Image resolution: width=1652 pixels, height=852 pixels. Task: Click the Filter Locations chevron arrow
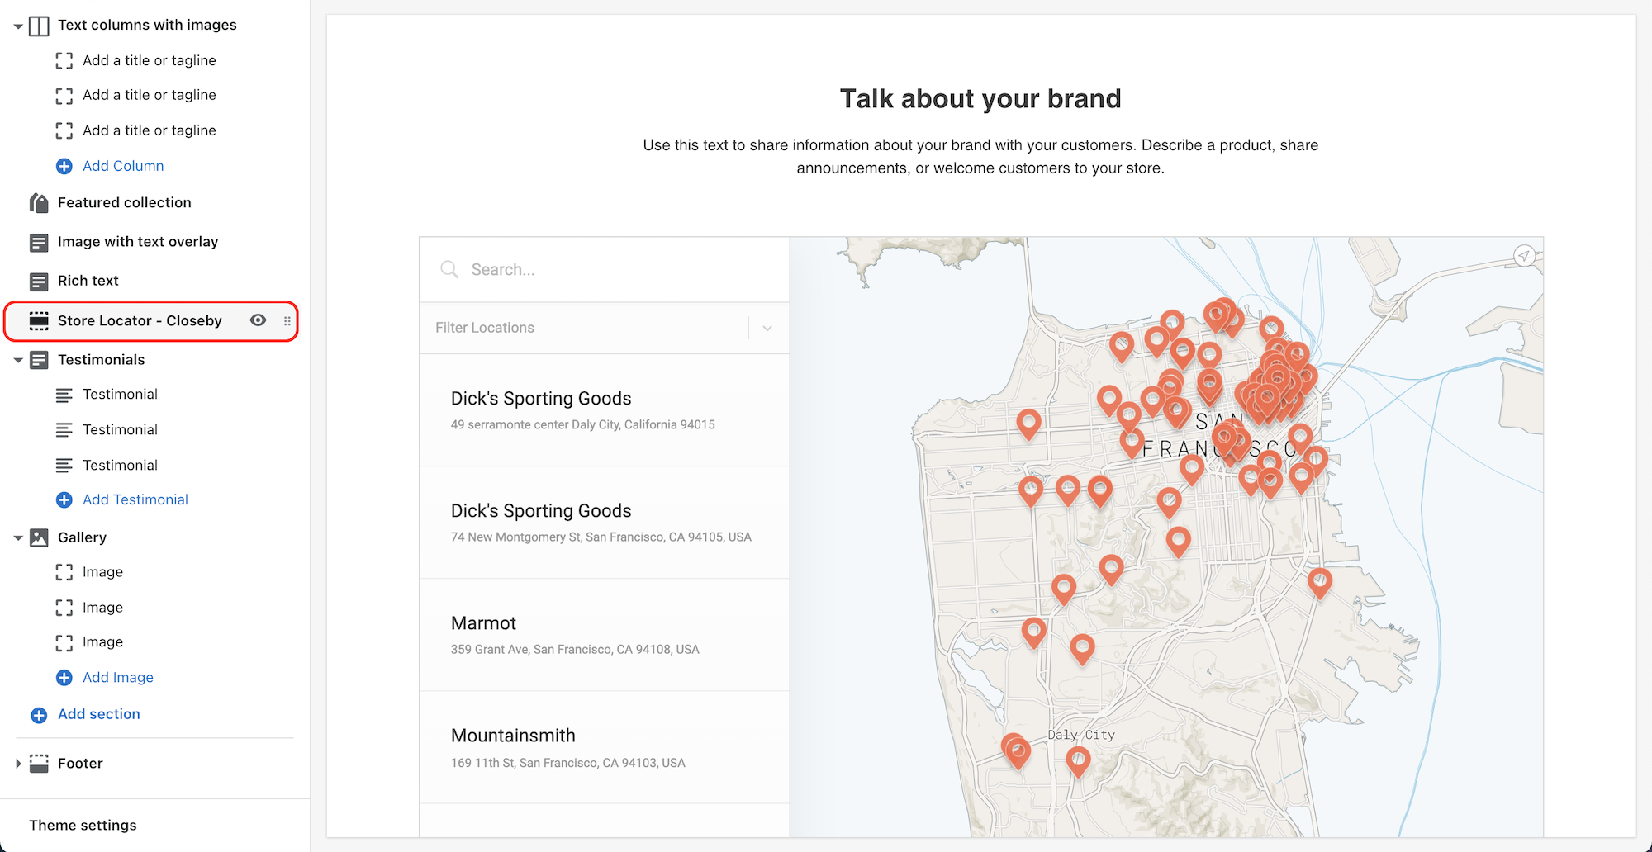[x=767, y=328]
